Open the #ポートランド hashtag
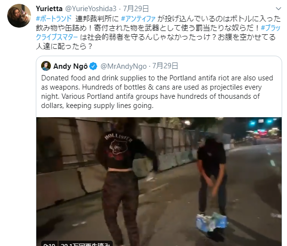 tap(54, 18)
